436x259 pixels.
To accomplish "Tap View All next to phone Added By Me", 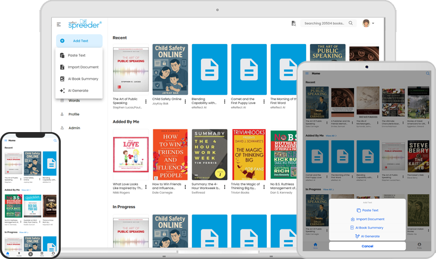I will point(26,190).
